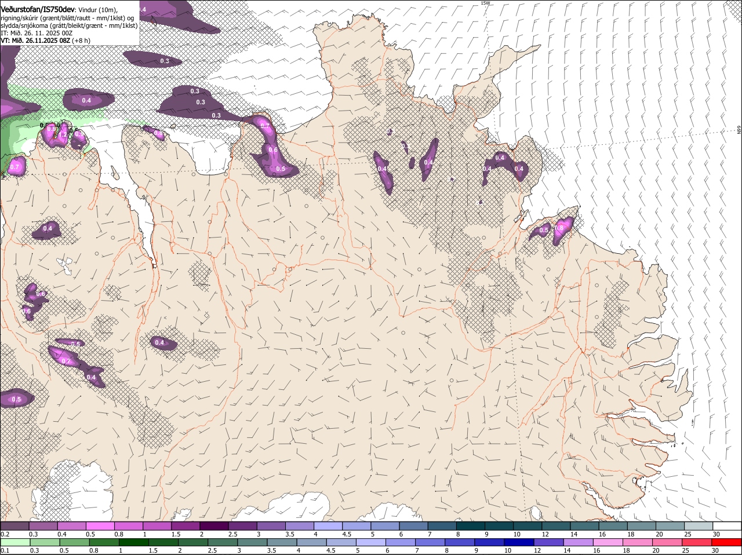The image size is (742, 555).
Task: Click the 0.1 label on the green rain scale
Action: [x=5, y=550]
